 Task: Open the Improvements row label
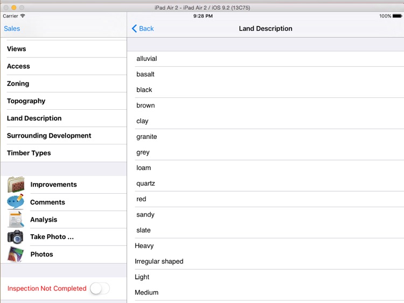coord(53,185)
